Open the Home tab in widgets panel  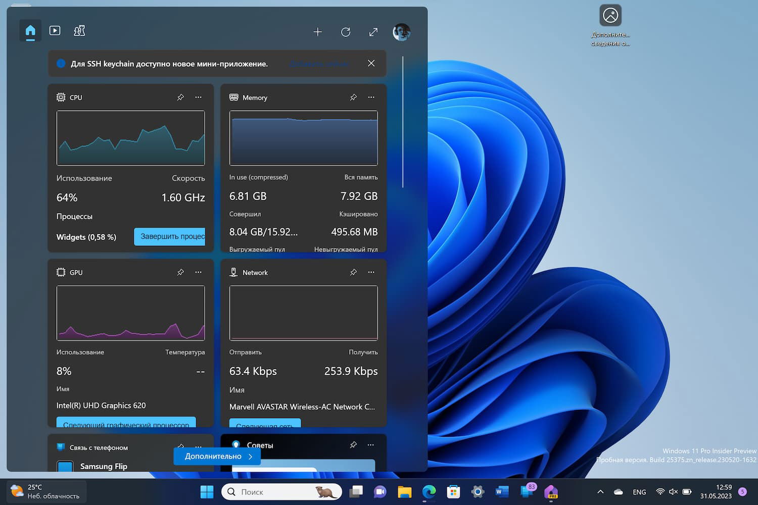pyautogui.click(x=30, y=31)
